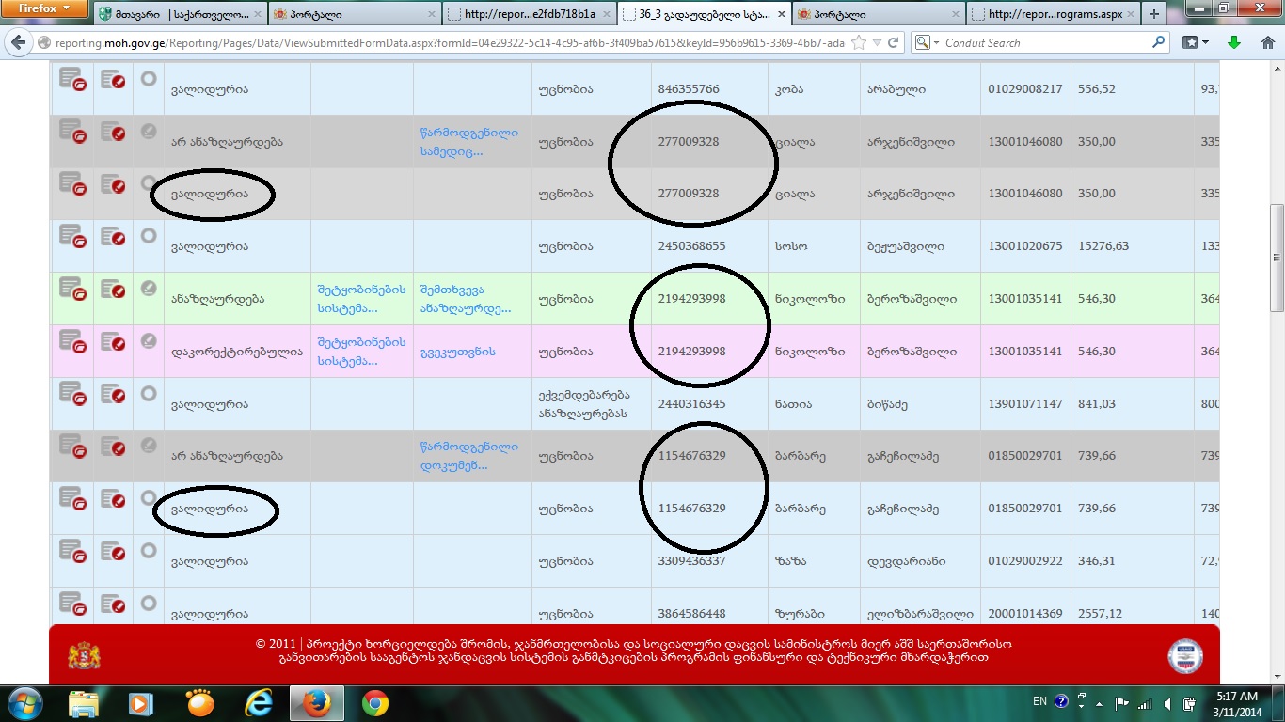
Task: Open the URL bar history dropdown arrow
Action: (x=877, y=42)
